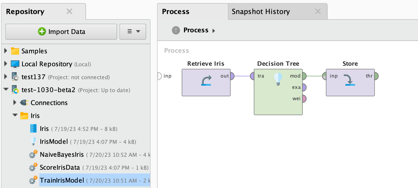Collapse the Iris folder
The width and height of the screenshot is (418, 188).
tap(15, 116)
